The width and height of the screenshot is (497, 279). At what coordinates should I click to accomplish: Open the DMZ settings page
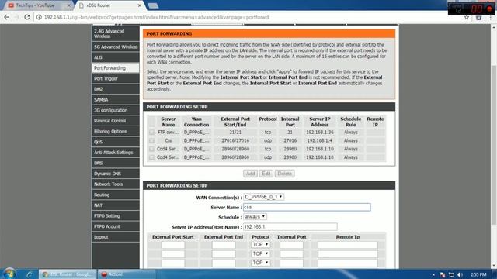[116, 89]
